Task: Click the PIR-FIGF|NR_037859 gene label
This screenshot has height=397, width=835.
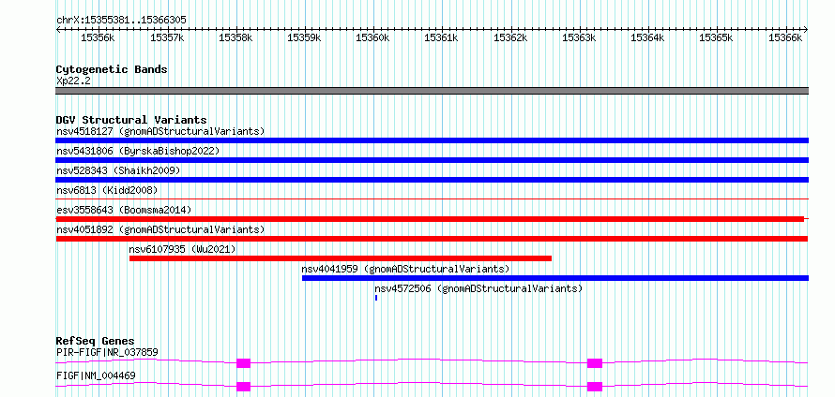Action: tap(107, 352)
